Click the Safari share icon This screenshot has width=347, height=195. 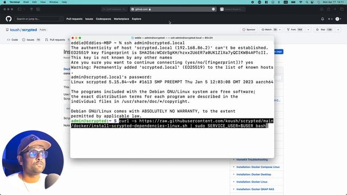[x=329, y=9]
